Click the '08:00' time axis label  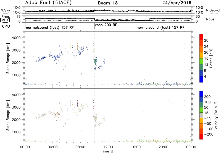pos(80,147)
